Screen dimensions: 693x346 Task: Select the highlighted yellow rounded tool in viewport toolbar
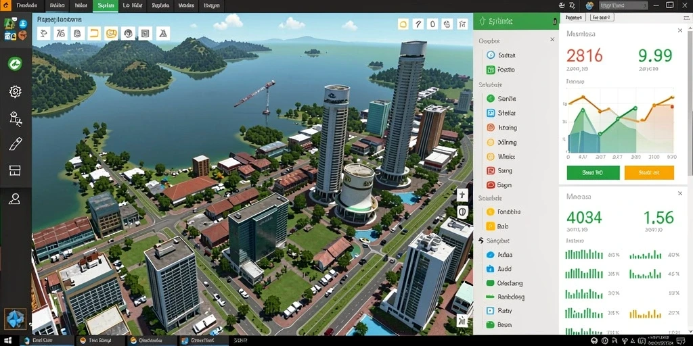click(x=111, y=33)
